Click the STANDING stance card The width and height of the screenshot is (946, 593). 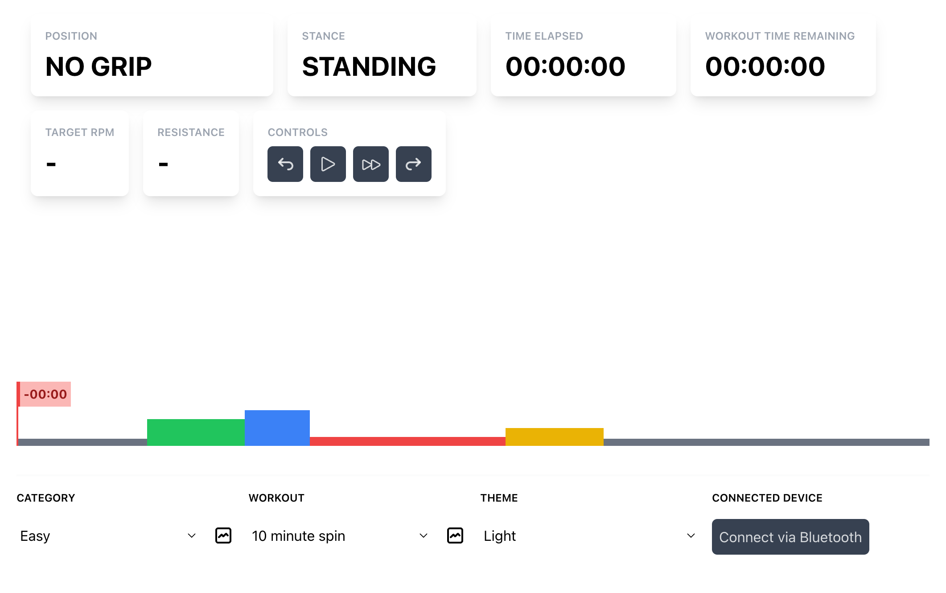(382, 55)
